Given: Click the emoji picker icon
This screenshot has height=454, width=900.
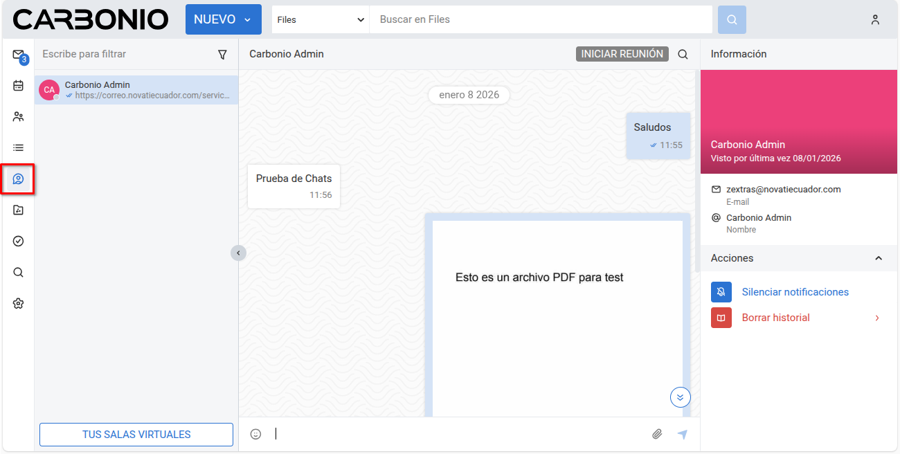Looking at the screenshot, I should point(255,434).
